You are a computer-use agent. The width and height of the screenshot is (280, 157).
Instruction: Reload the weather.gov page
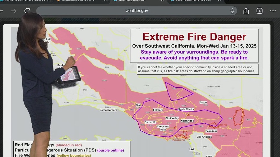27,11
